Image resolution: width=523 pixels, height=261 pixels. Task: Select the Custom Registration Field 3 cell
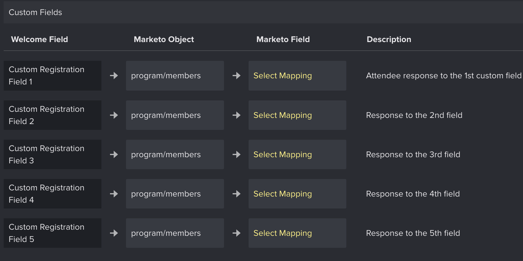point(53,154)
